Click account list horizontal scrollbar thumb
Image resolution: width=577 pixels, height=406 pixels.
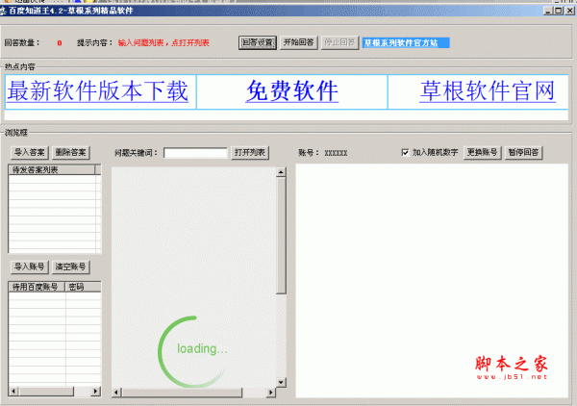coord(46,392)
